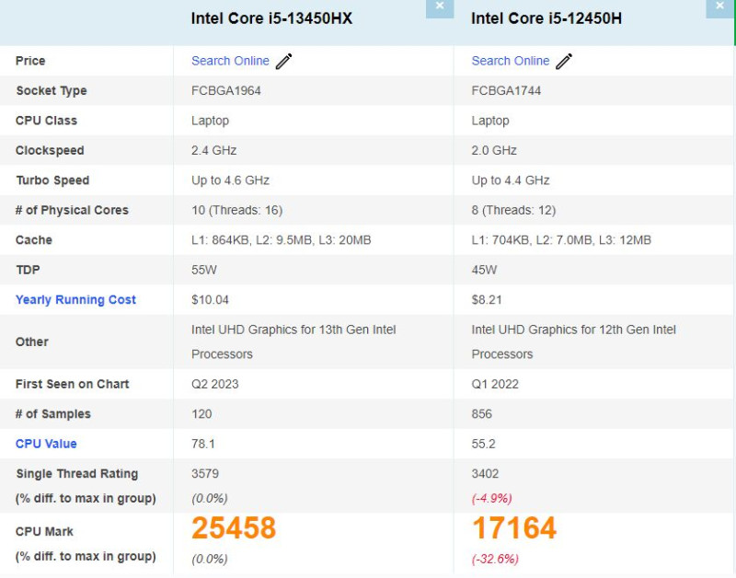Screen dimensions: 736x578
Task: Click the $8.21 yearly cost value
Action: click(487, 299)
